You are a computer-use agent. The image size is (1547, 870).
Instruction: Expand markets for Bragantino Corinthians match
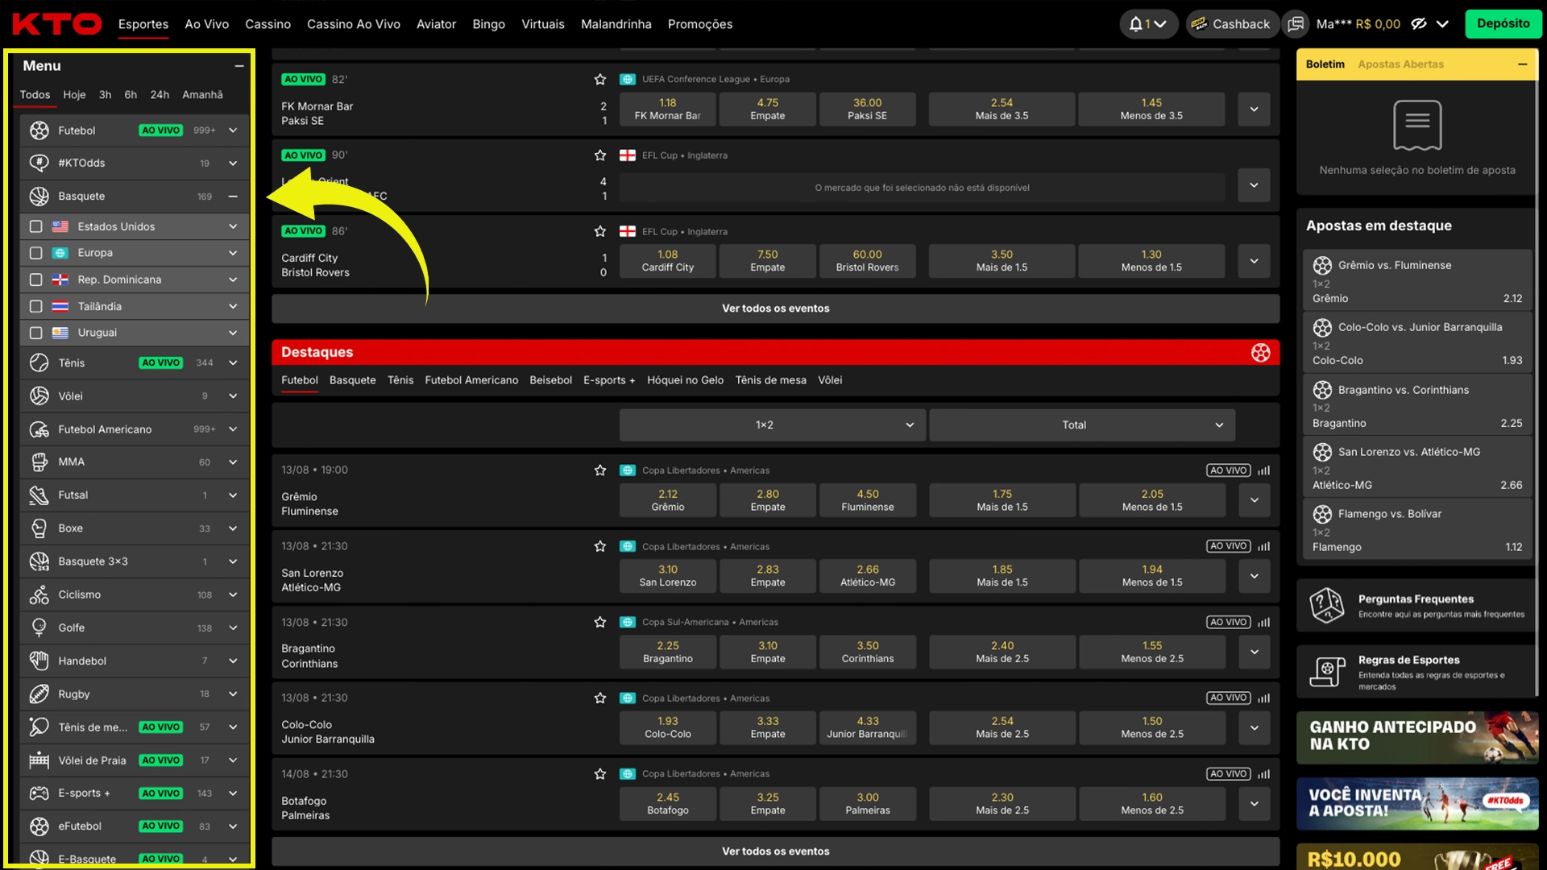coord(1254,652)
